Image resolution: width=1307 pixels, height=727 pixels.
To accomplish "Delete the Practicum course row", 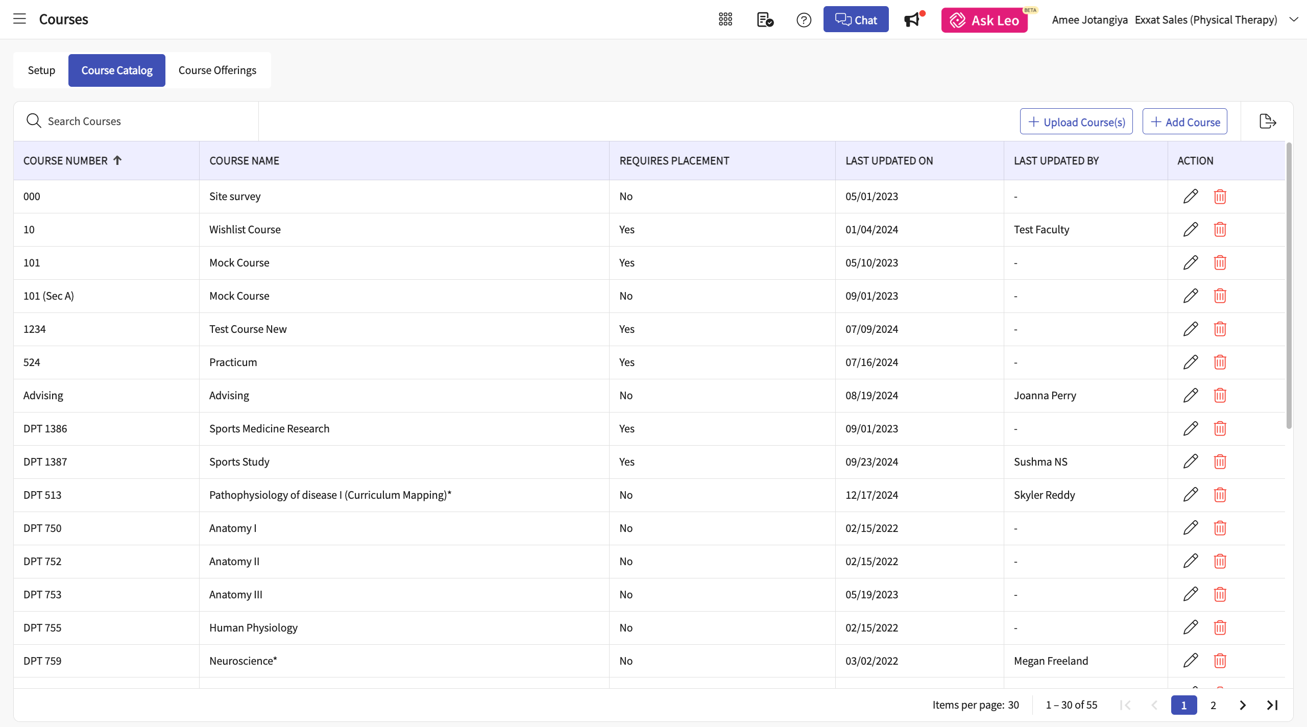I will (x=1220, y=362).
